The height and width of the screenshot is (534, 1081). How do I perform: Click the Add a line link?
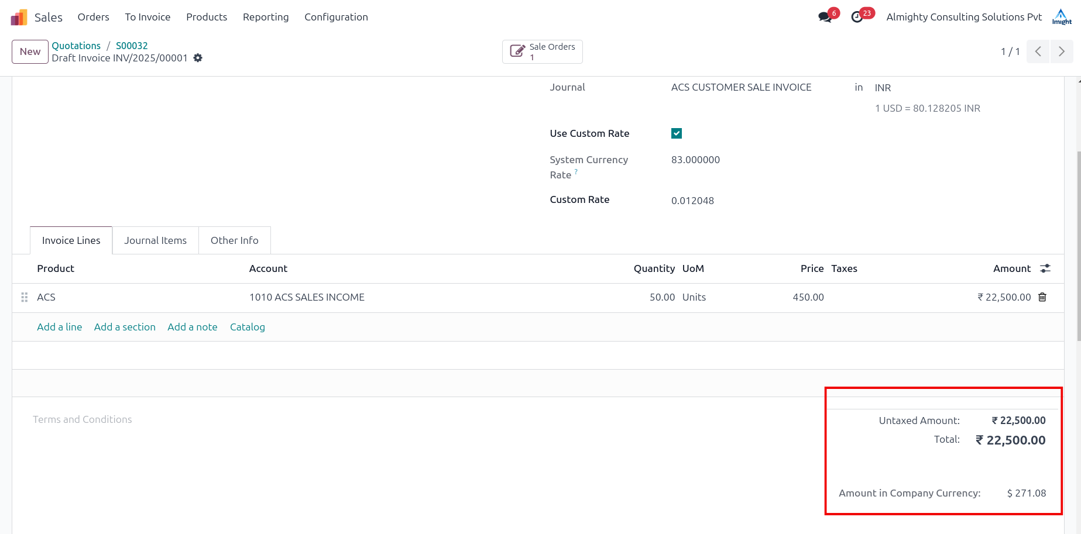click(x=59, y=327)
